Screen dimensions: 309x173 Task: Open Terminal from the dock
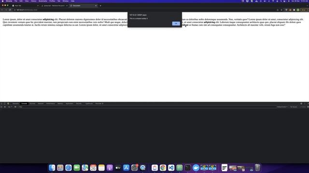188,168
